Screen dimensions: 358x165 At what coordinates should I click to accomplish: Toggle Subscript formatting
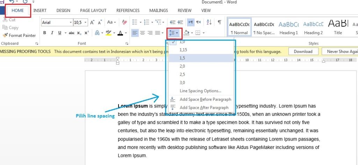(79, 33)
